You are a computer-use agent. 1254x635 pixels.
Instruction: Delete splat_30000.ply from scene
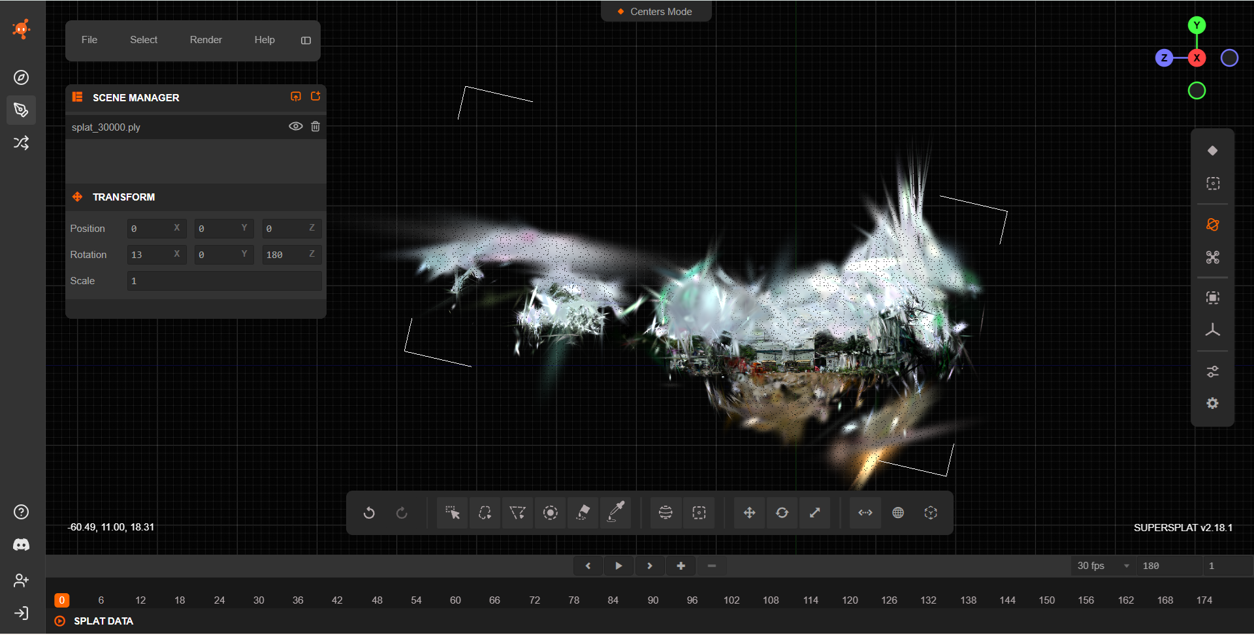point(315,127)
